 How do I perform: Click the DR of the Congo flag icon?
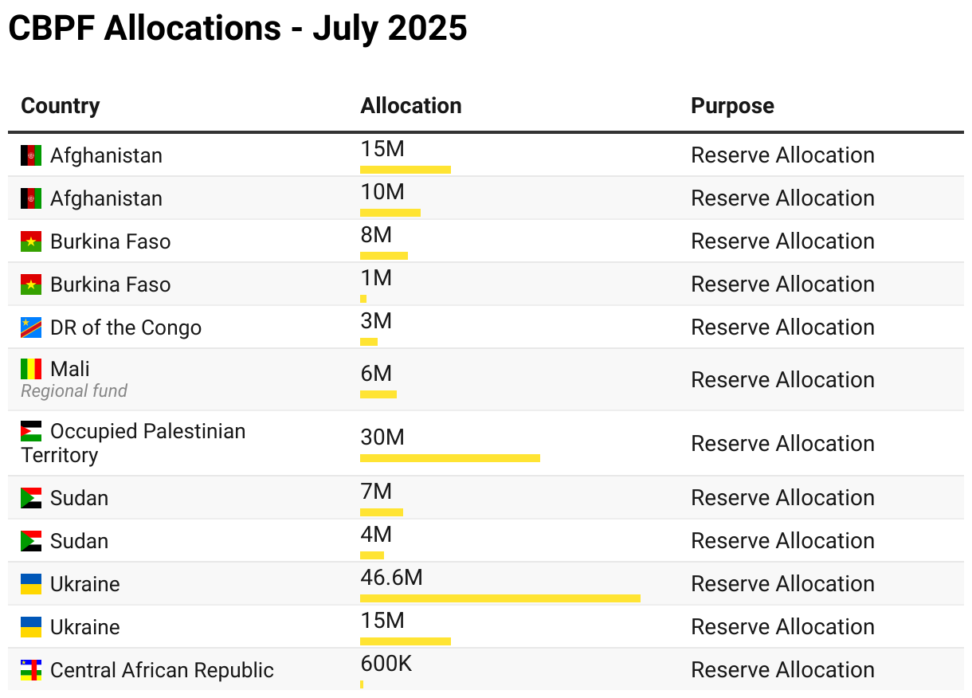[31, 327]
